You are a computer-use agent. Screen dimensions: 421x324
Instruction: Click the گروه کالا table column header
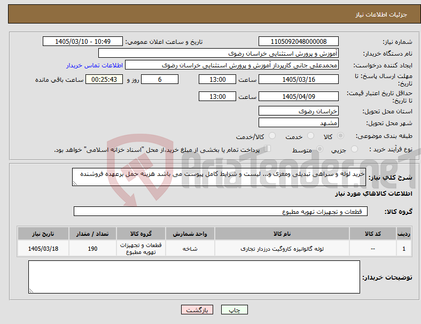141,234
